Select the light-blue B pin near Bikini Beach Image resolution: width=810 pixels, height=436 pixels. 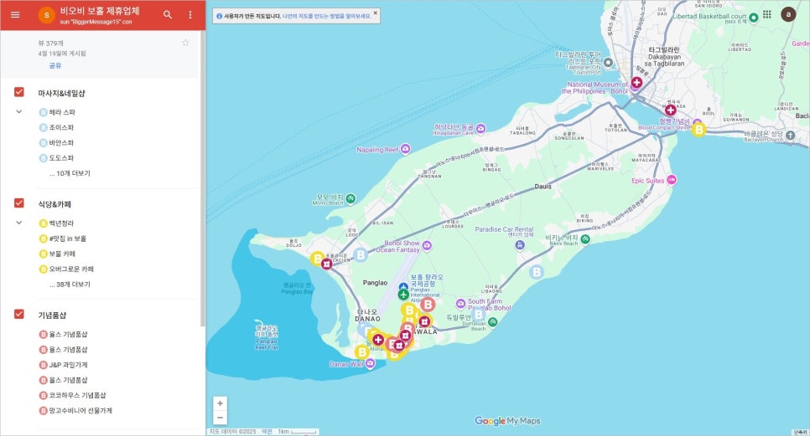click(x=537, y=272)
